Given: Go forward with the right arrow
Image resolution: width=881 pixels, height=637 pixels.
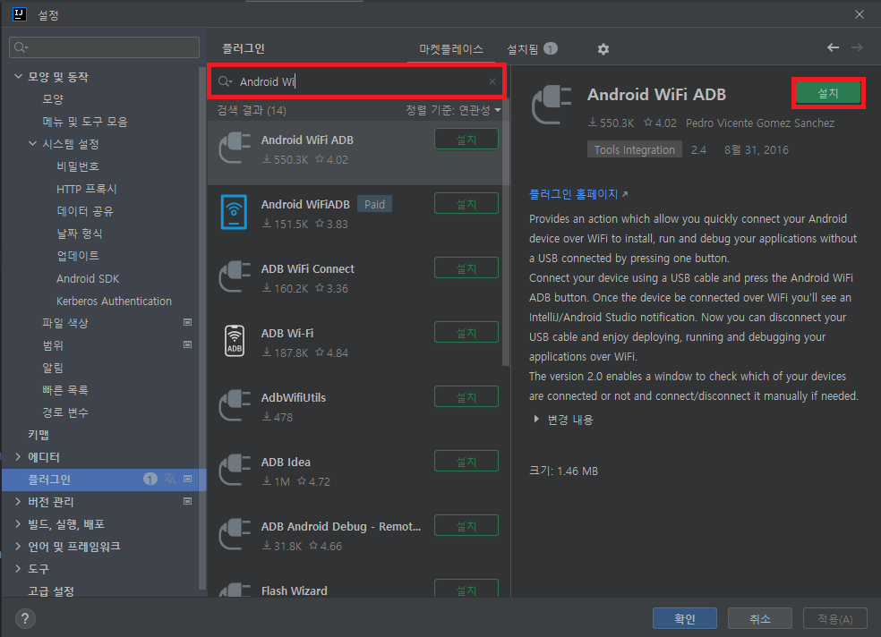Looking at the screenshot, I should (x=857, y=47).
